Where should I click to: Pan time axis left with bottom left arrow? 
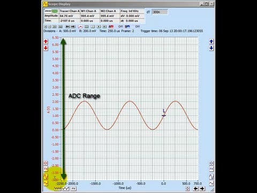point(196,188)
